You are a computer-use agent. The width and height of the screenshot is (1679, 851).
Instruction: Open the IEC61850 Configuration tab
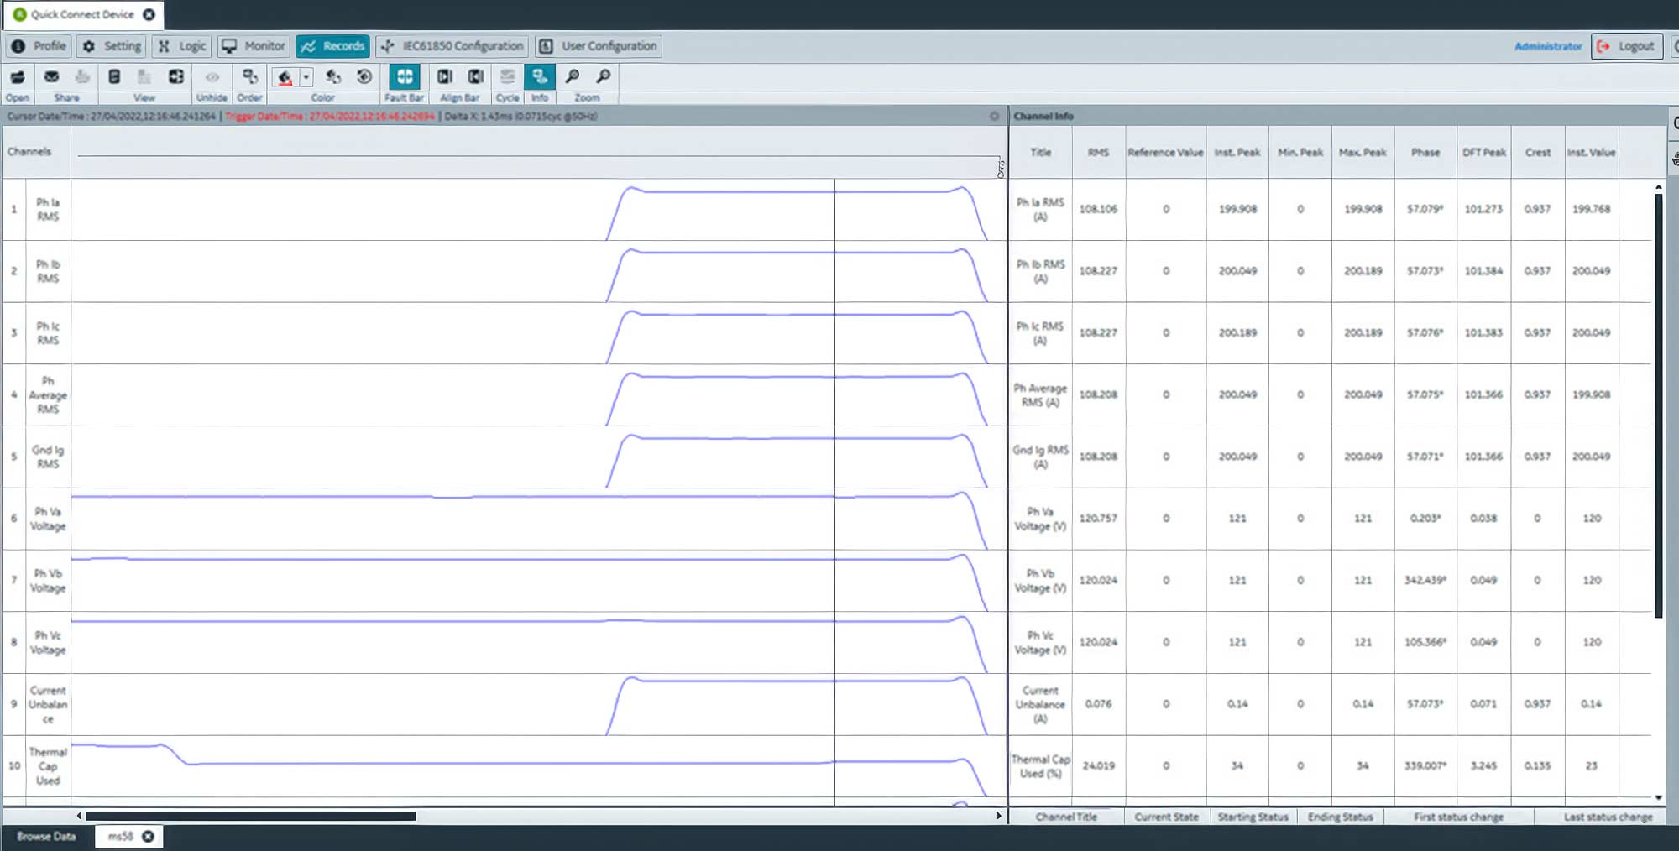(452, 46)
